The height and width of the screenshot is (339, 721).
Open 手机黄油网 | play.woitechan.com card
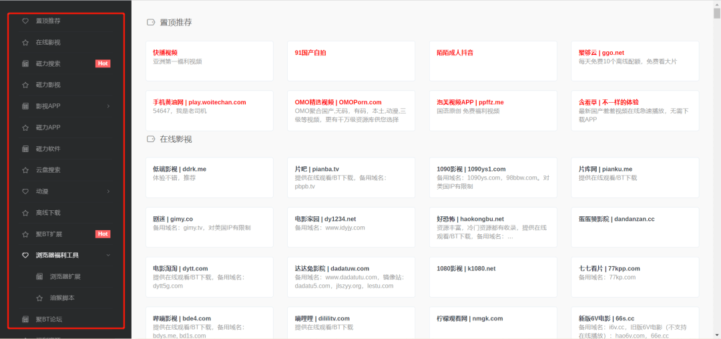pos(209,111)
